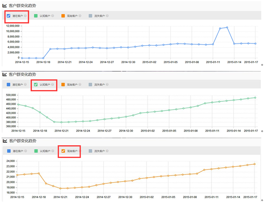Enable 认知客户 green legend box in top panel
This screenshot has height=204, width=264.
pos(36,16)
